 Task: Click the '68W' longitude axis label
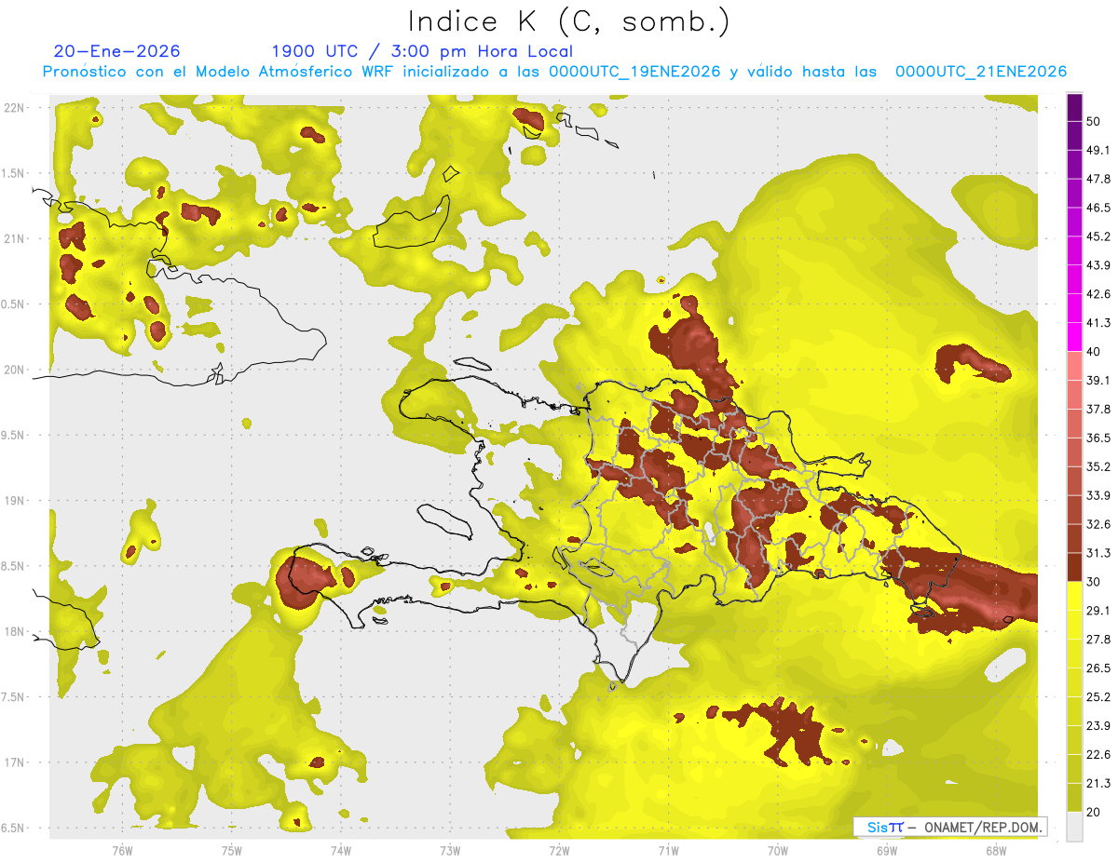(996, 851)
